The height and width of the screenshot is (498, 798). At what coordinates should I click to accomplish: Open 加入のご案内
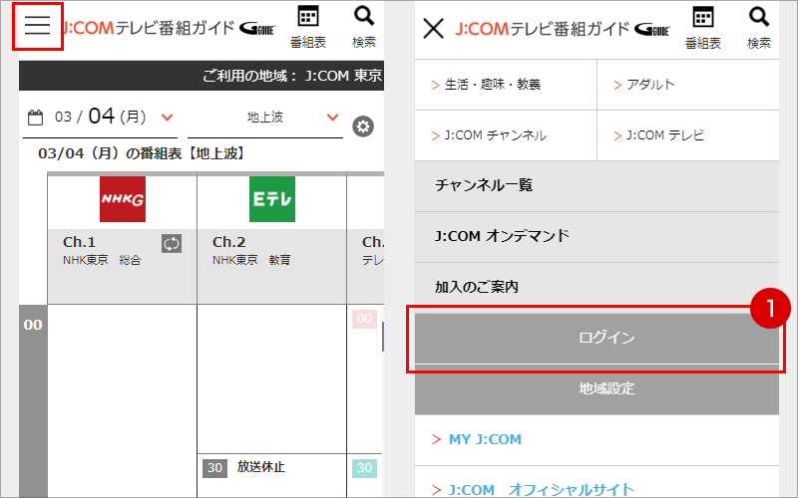(597, 287)
